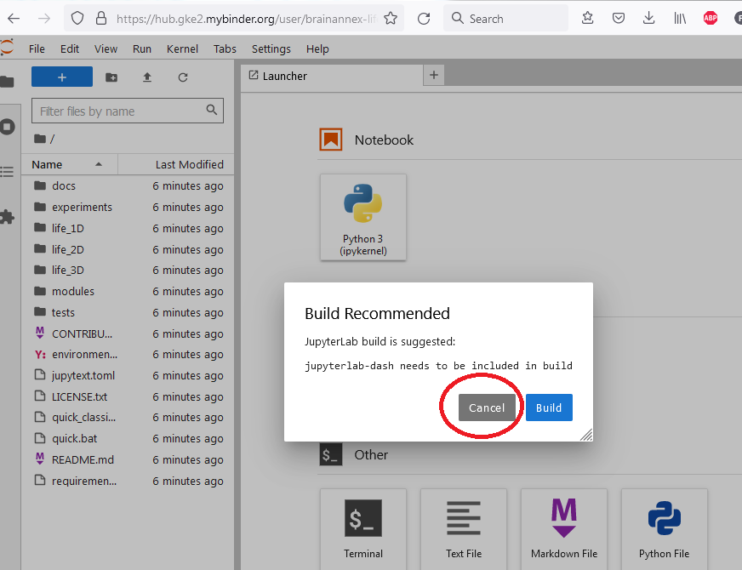This screenshot has height=570, width=742.
Task: Reload the page in the browser
Action: [424, 19]
